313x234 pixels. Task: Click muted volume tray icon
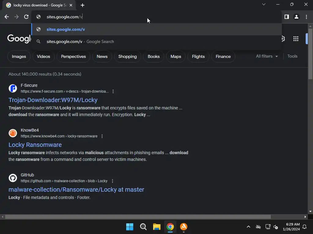point(276,227)
